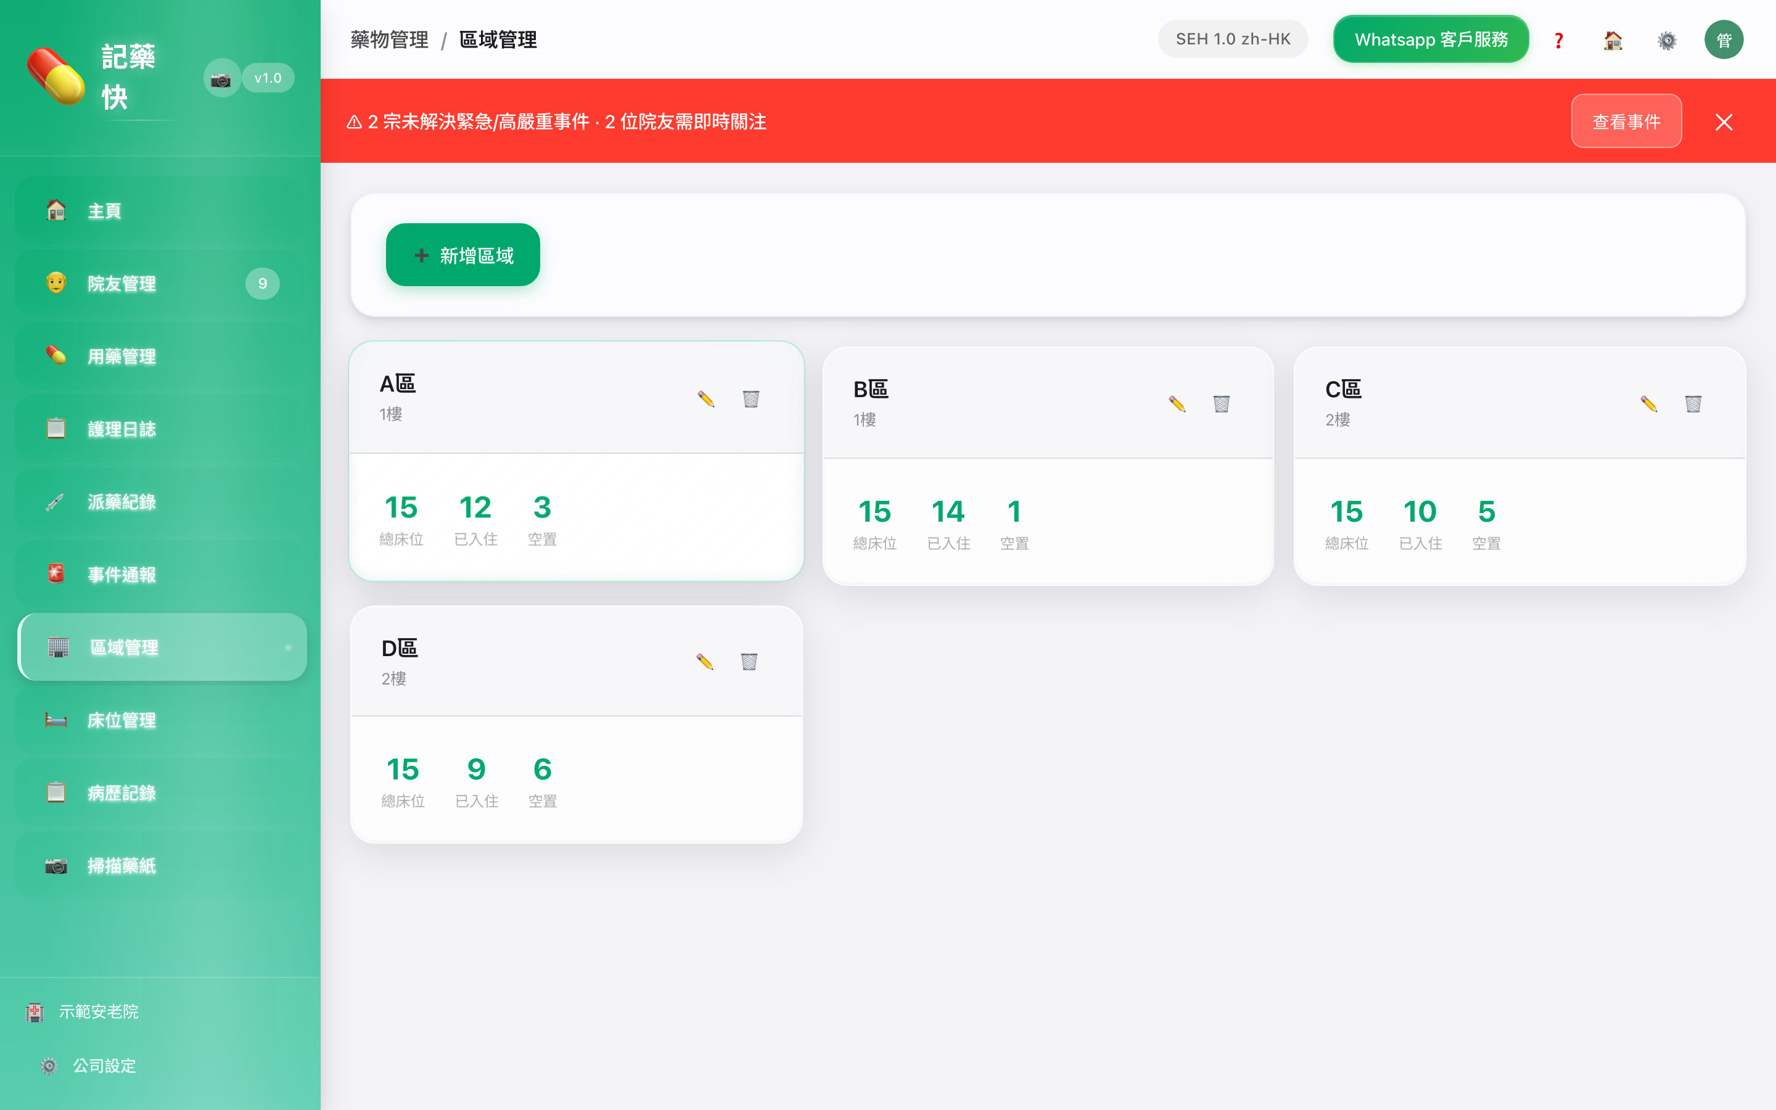The width and height of the screenshot is (1776, 1110).
Task: Click C區 空置 count 5
Action: coord(1487,511)
